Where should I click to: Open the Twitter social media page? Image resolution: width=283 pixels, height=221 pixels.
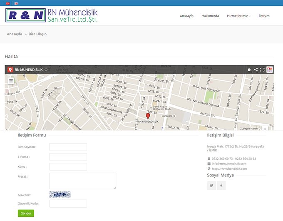pos(212,186)
